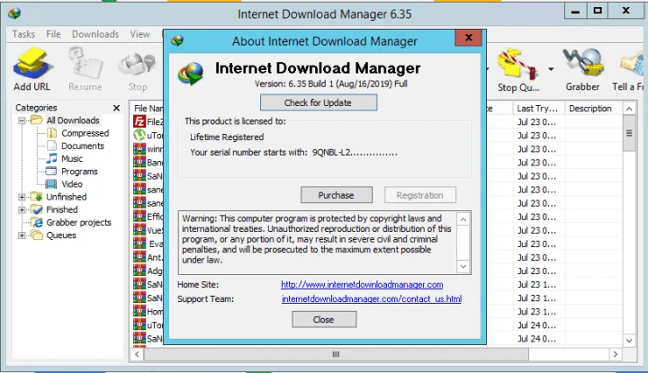Click the IDM icon in About dialog title

[x=177, y=40]
